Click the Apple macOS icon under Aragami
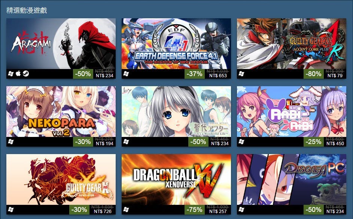The height and width of the screenshot is (219, 353). click(x=18, y=73)
